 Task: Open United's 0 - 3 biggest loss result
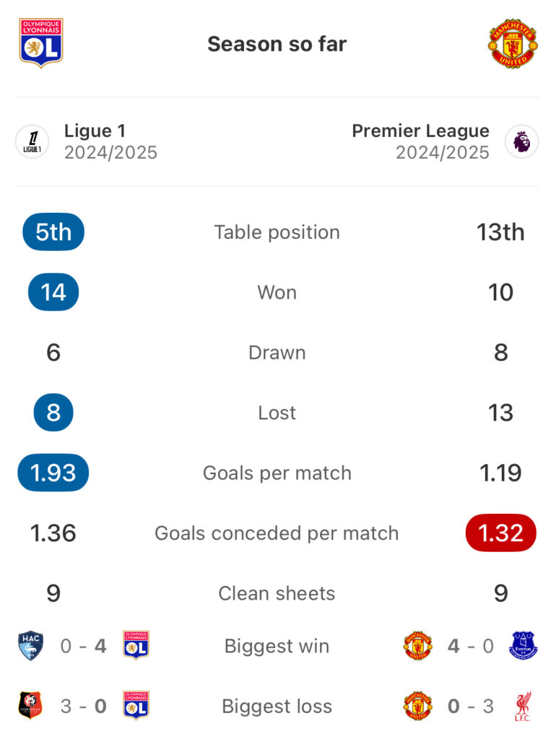click(471, 706)
